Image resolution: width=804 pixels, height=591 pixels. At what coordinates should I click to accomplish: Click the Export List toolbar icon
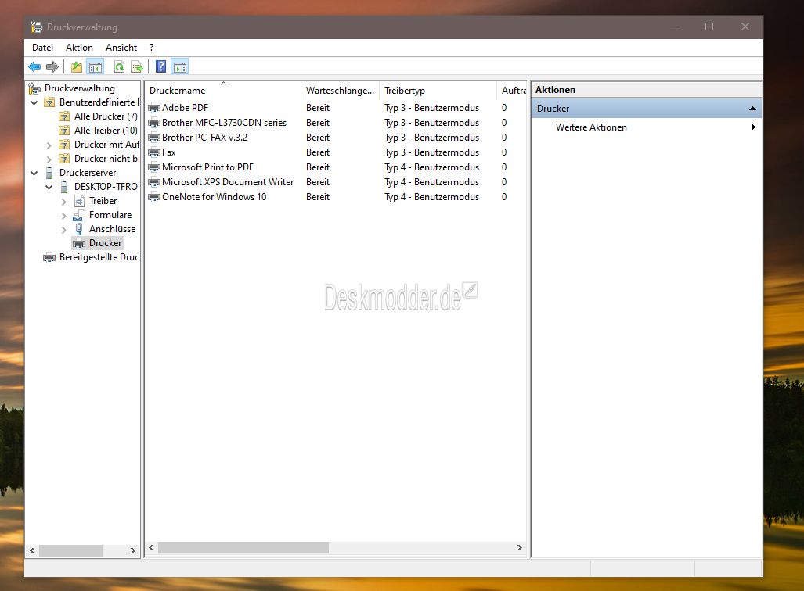click(x=137, y=67)
